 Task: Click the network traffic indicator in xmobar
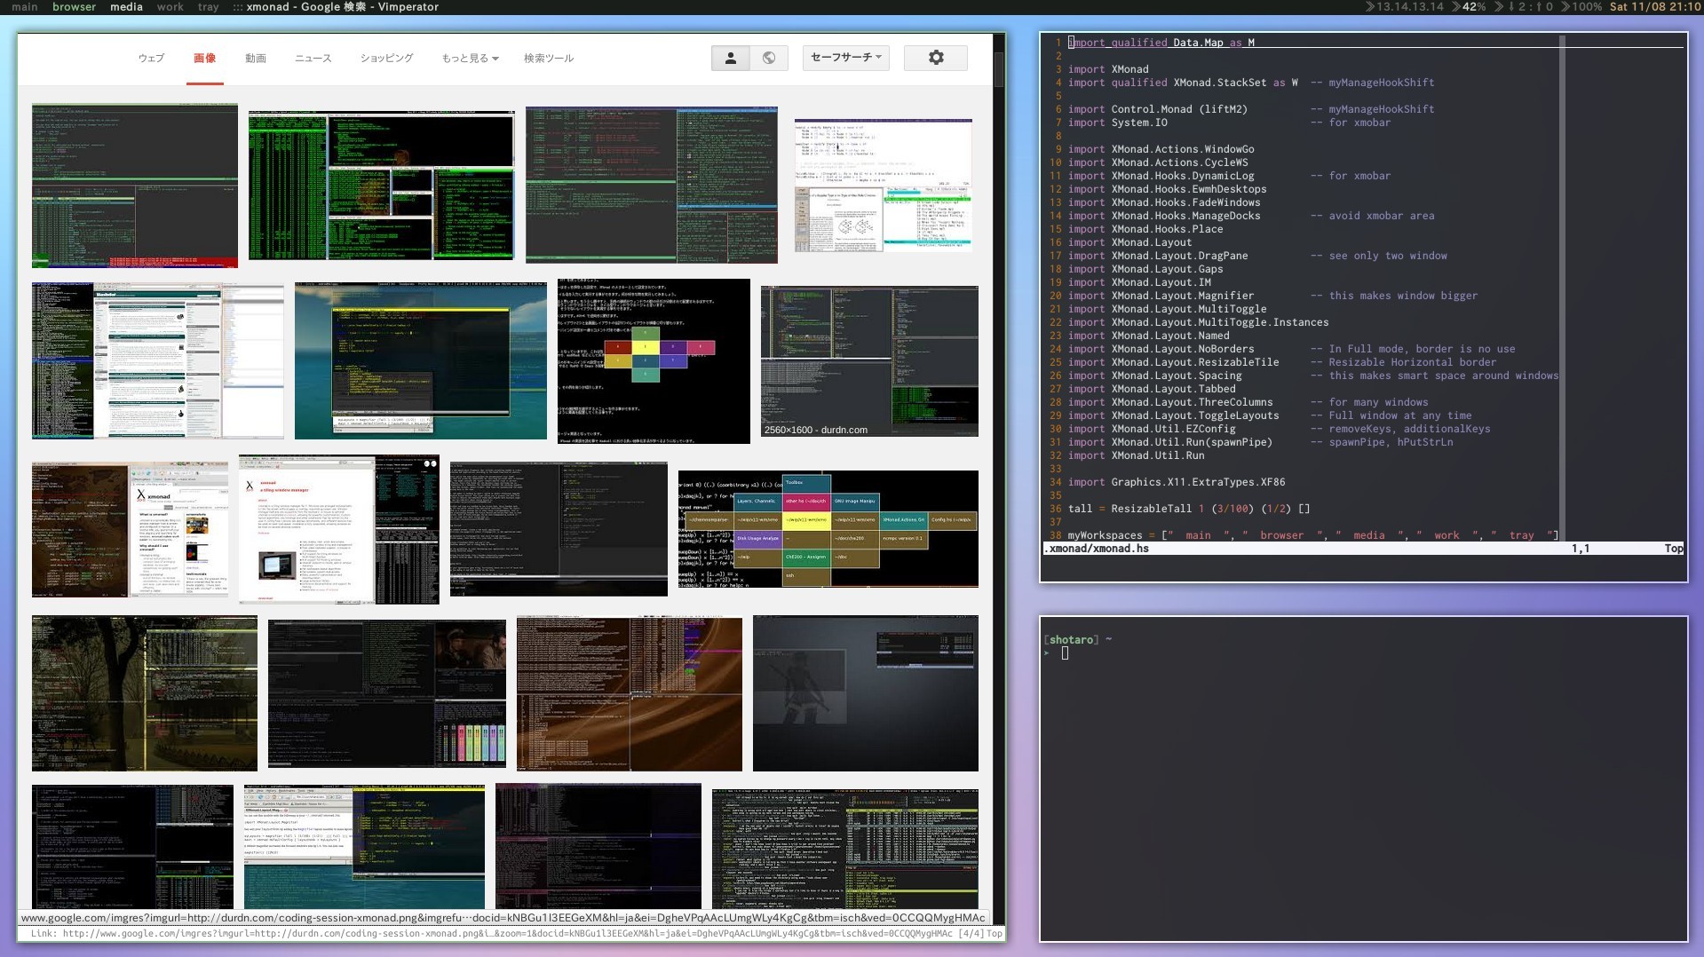click(1521, 6)
